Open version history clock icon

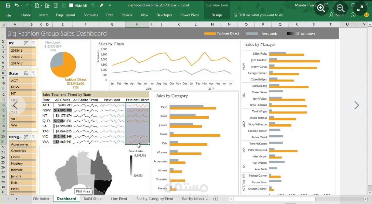click(353, 15)
